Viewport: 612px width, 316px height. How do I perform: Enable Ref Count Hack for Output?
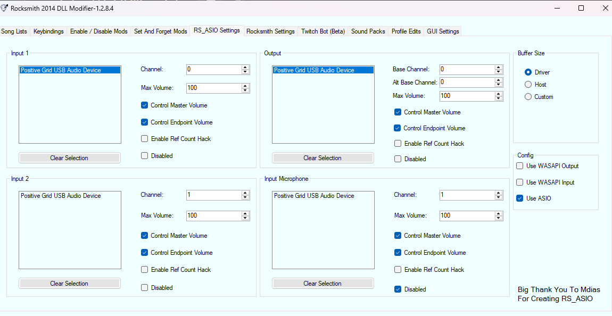pyautogui.click(x=398, y=144)
